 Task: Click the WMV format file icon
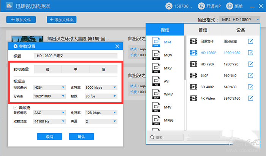[x=156, y=94]
